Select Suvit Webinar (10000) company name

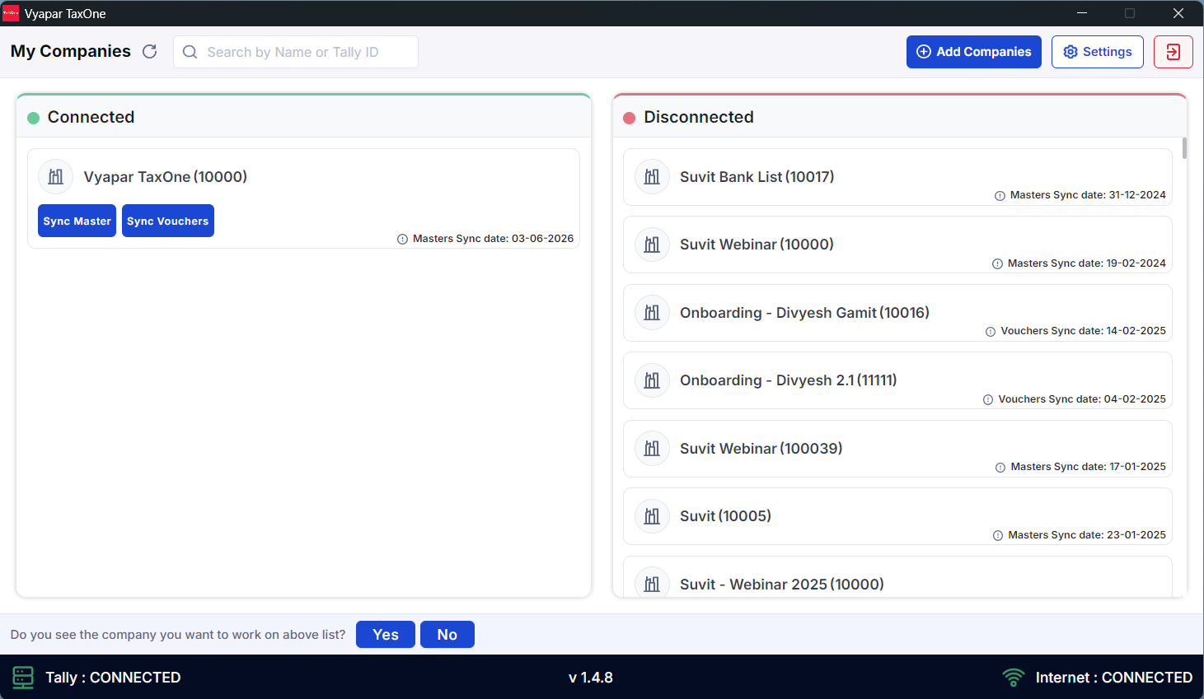[757, 245]
